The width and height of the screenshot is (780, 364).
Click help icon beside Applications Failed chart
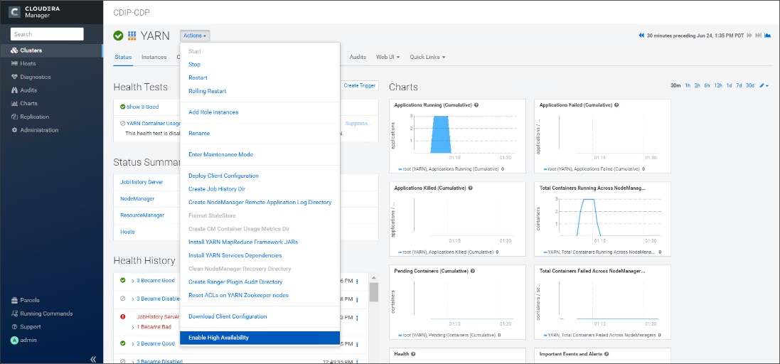click(616, 105)
